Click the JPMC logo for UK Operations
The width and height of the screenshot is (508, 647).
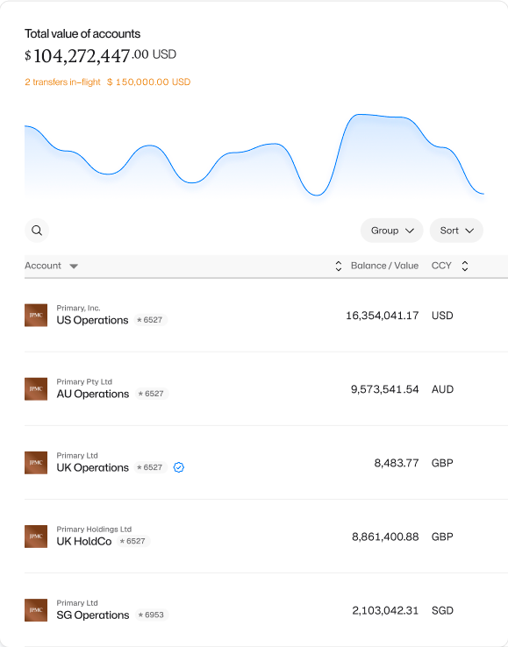(36, 463)
